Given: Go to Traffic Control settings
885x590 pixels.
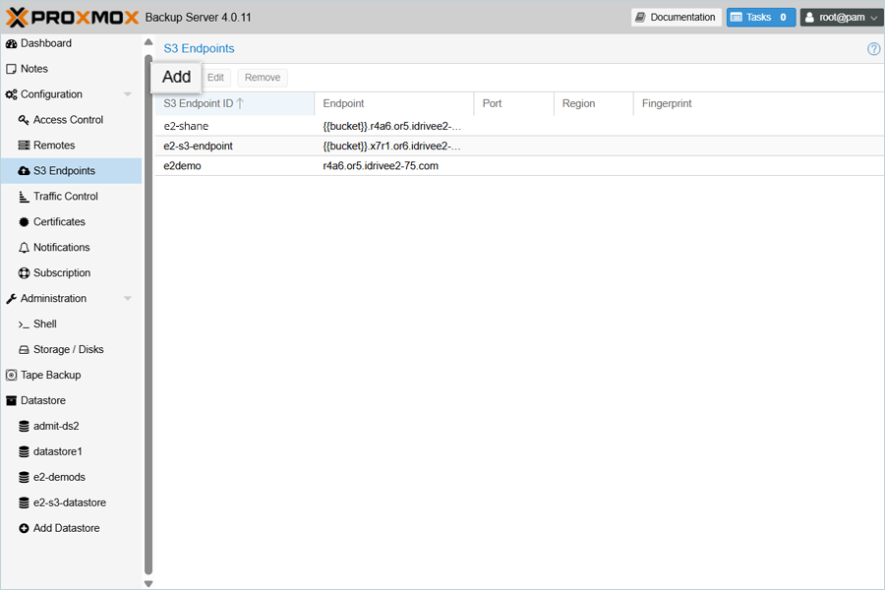Looking at the screenshot, I should [x=65, y=197].
